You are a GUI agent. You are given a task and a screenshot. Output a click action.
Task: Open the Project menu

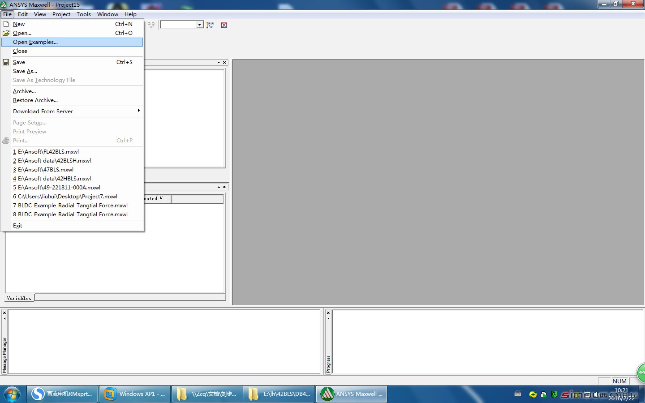tap(61, 14)
